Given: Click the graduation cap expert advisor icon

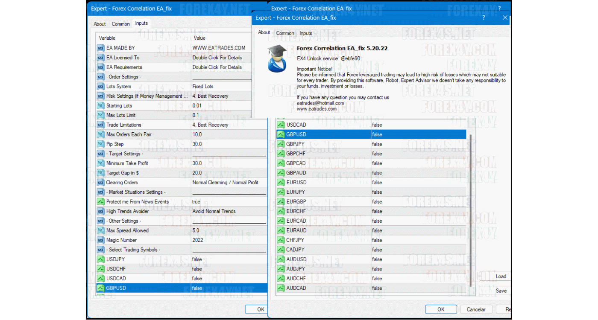Looking at the screenshot, I should click(277, 58).
